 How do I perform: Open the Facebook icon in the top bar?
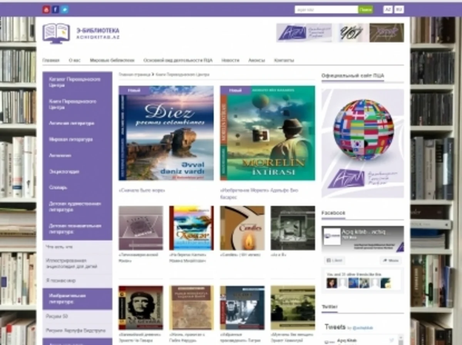click(55, 10)
